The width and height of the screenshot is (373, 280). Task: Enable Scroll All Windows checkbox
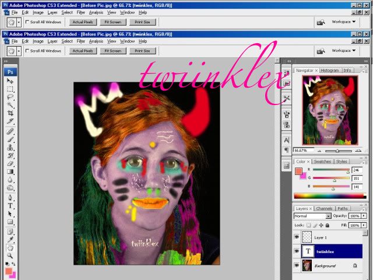[x=27, y=51]
